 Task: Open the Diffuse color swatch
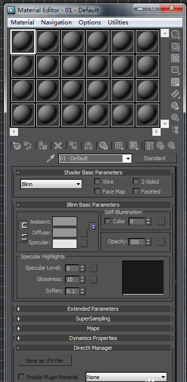click(65, 233)
